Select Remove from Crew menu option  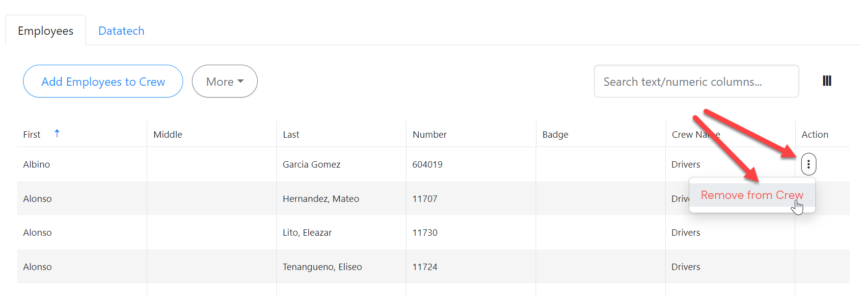coord(751,195)
